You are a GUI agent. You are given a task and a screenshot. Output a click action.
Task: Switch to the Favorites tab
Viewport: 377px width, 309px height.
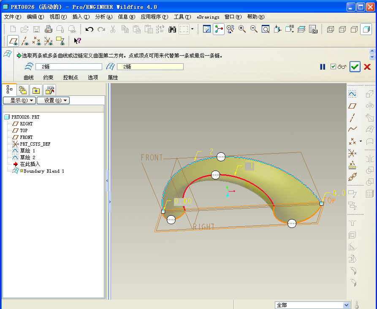point(36,90)
